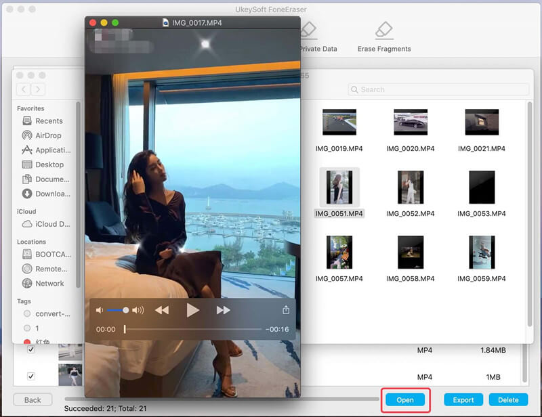Click the Delete button
Screen dimensions: 542x417
(x=507, y=400)
